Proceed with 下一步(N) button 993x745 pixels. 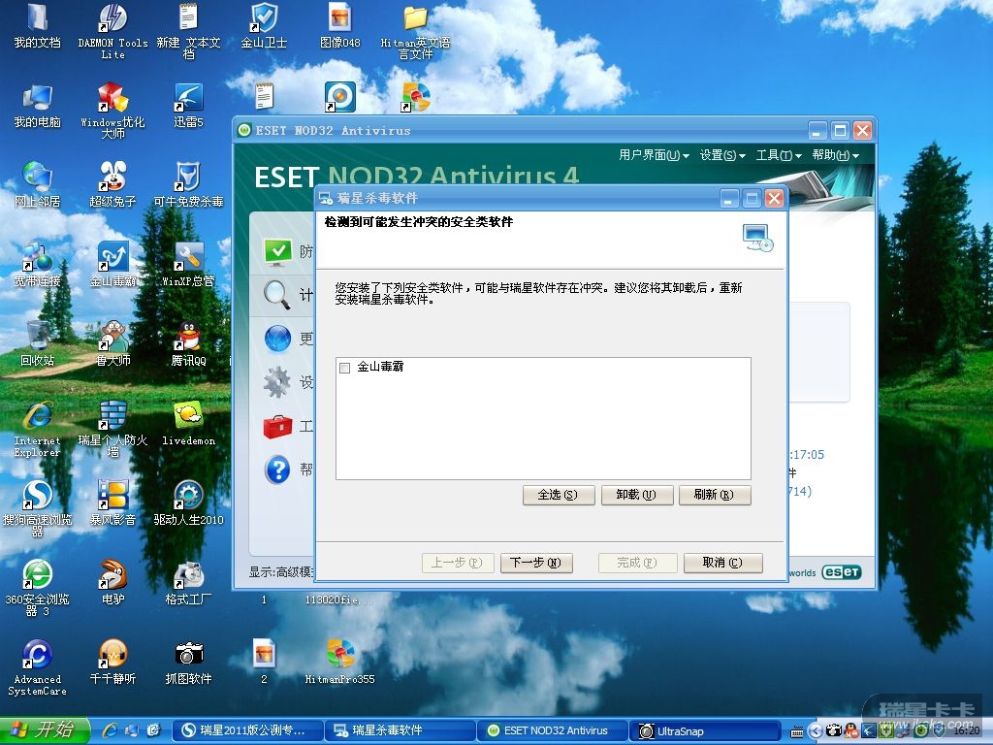[535, 563]
